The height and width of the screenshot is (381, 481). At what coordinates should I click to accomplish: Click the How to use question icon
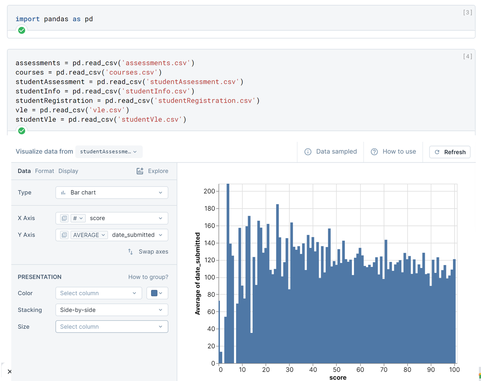(x=374, y=152)
